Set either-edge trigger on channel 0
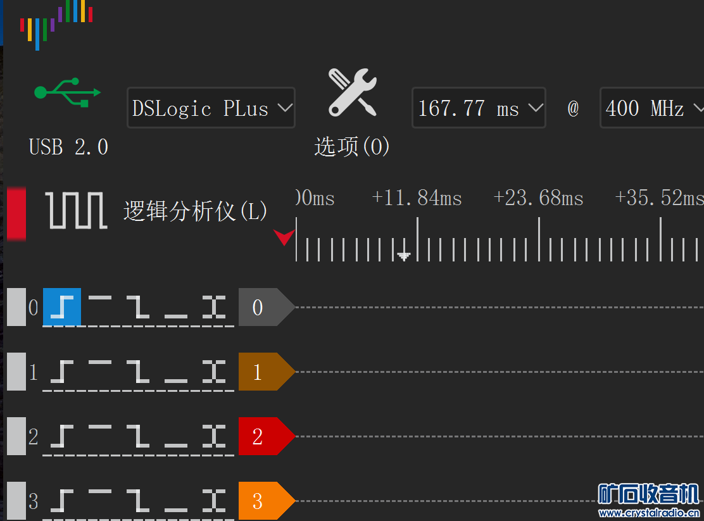This screenshot has height=521, width=704. [215, 307]
